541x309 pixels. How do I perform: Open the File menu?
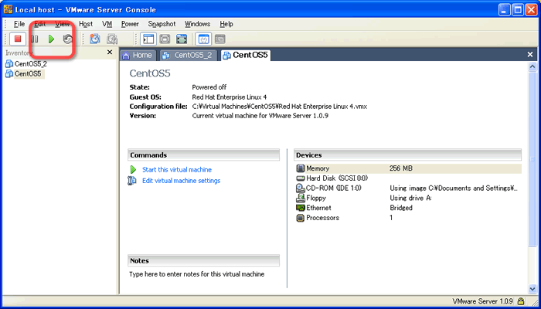[19, 24]
